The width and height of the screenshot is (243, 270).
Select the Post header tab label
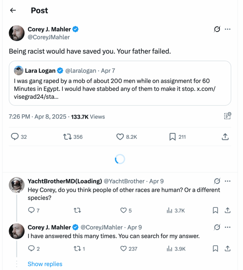click(39, 10)
